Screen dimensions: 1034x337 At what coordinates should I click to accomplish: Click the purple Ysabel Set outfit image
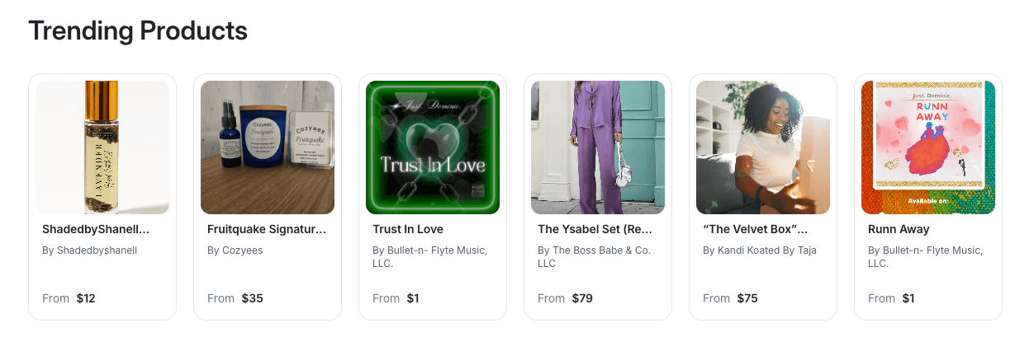tap(598, 147)
